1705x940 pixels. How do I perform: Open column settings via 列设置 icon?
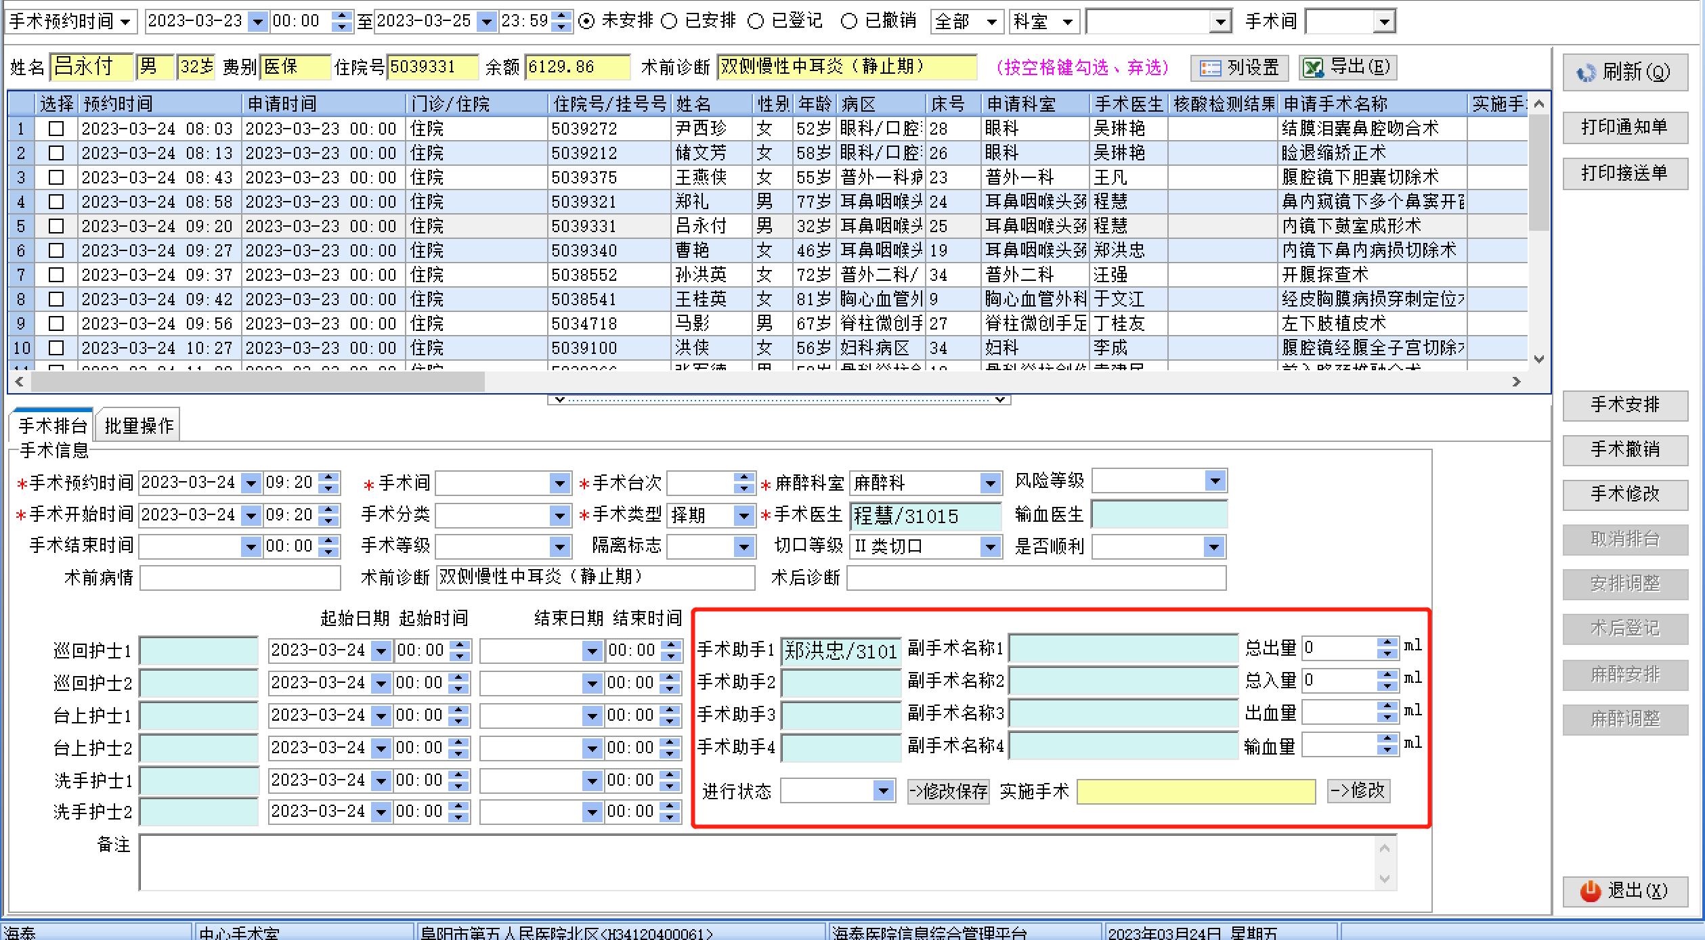[x=1210, y=68]
